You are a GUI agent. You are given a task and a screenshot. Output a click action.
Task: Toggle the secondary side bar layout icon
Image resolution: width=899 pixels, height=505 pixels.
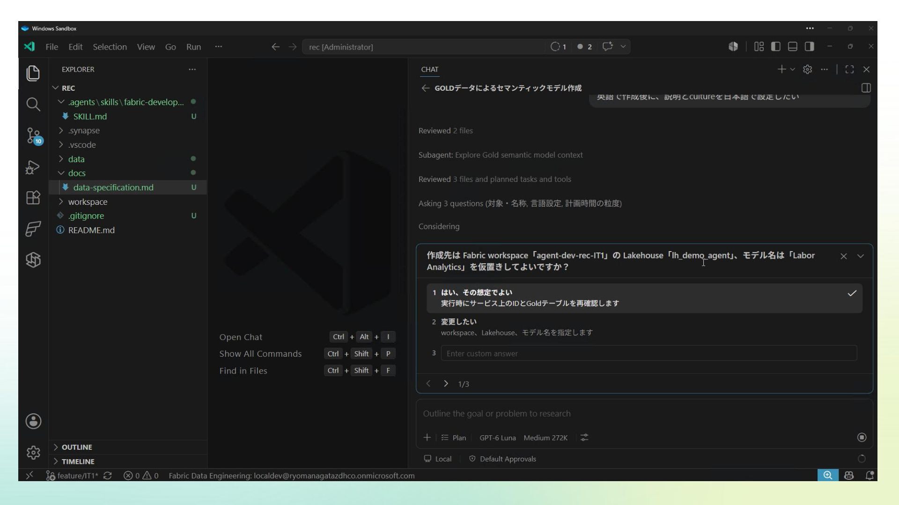pos(810,46)
